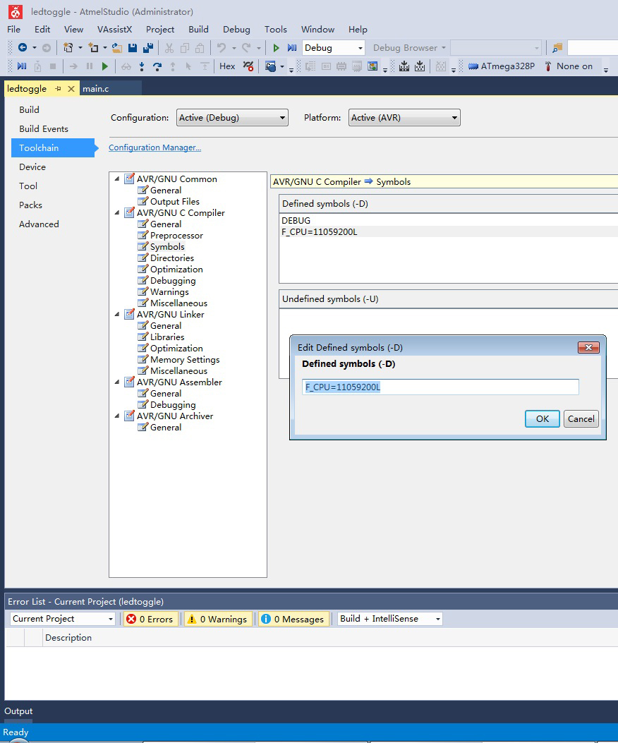Click the Cut scissors icon
The image size is (618, 743).
point(169,47)
